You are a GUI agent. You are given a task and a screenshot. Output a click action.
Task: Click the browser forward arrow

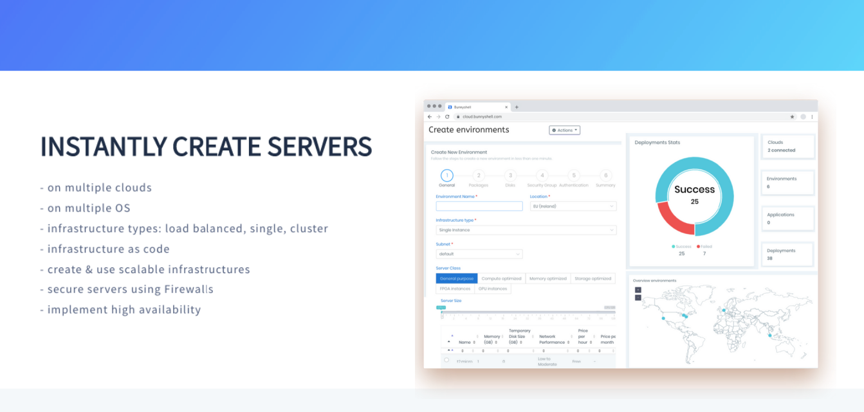point(439,117)
